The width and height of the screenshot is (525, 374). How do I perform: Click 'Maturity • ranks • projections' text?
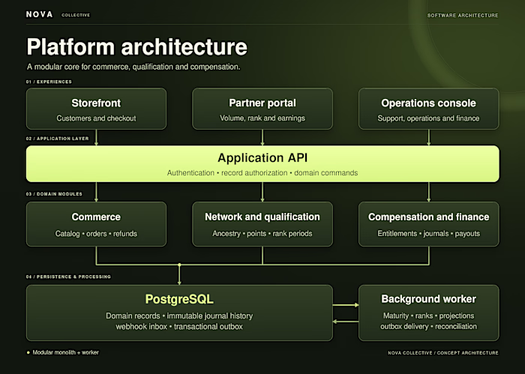coord(428,316)
